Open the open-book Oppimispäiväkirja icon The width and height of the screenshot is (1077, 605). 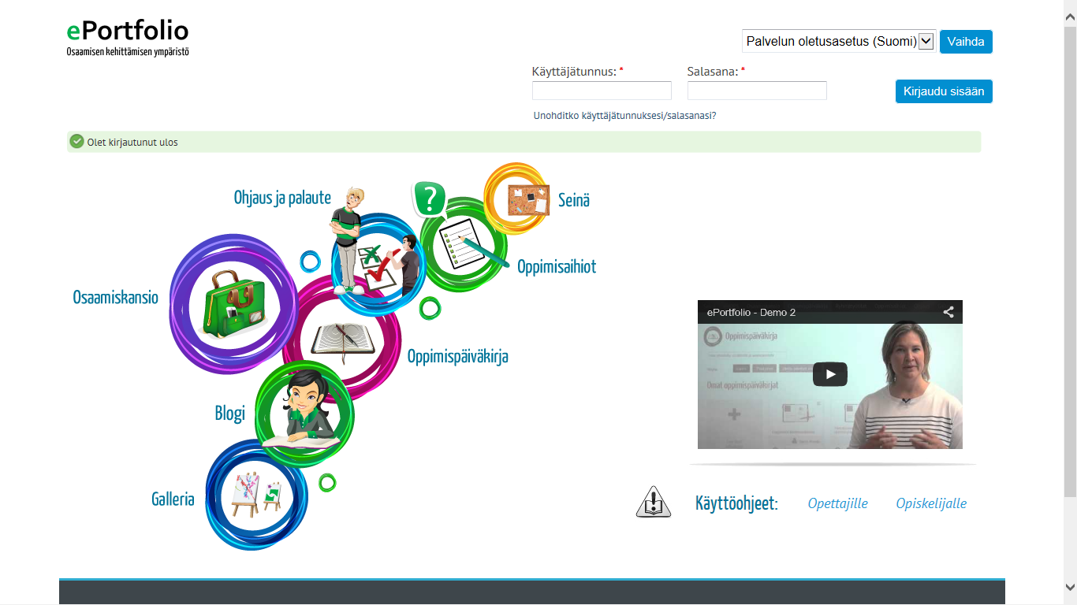coord(342,339)
